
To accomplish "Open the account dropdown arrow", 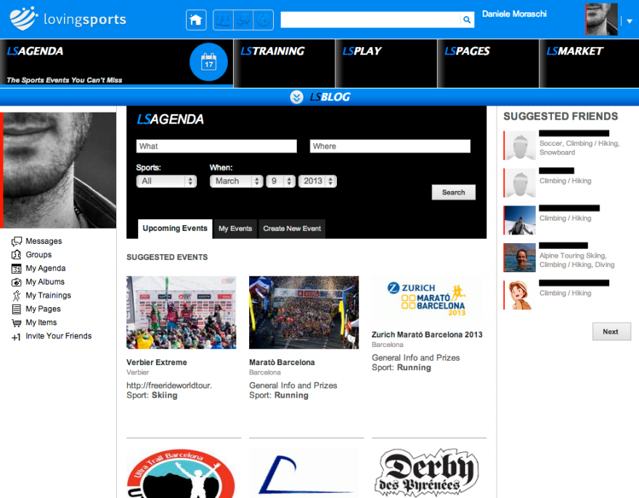I will click(x=630, y=21).
